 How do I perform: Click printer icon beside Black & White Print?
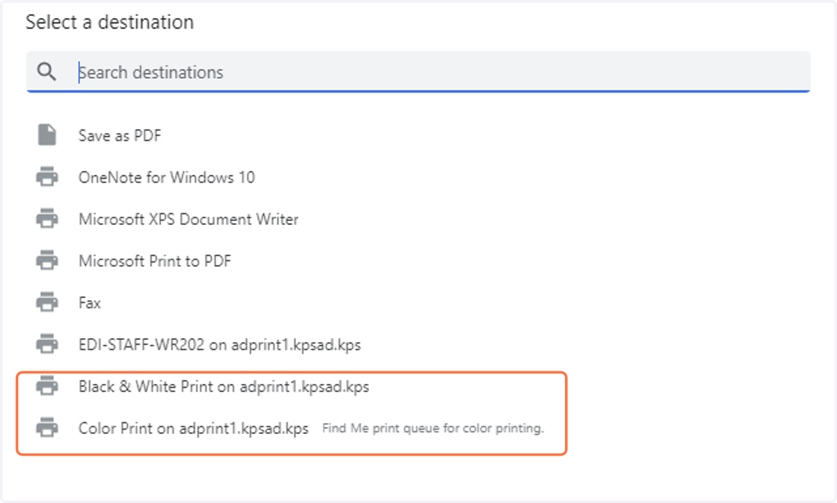click(x=47, y=387)
